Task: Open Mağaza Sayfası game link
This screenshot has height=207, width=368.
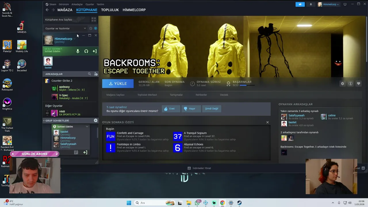Action: click(x=115, y=95)
